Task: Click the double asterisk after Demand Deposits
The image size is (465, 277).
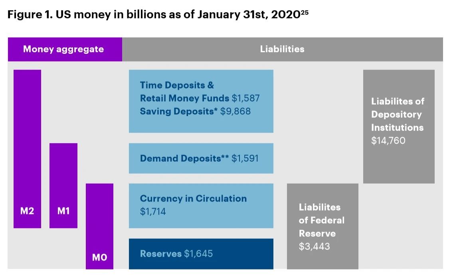Action: (225, 156)
